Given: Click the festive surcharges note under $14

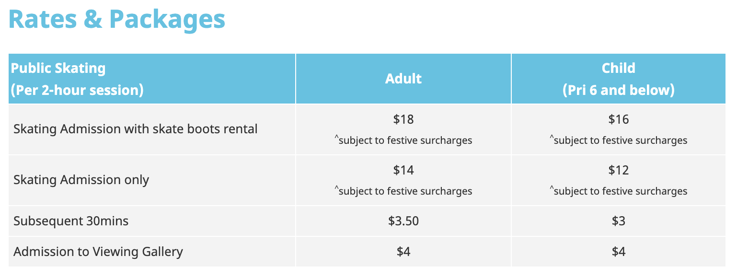Looking at the screenshot, I should tap(403, 191).
